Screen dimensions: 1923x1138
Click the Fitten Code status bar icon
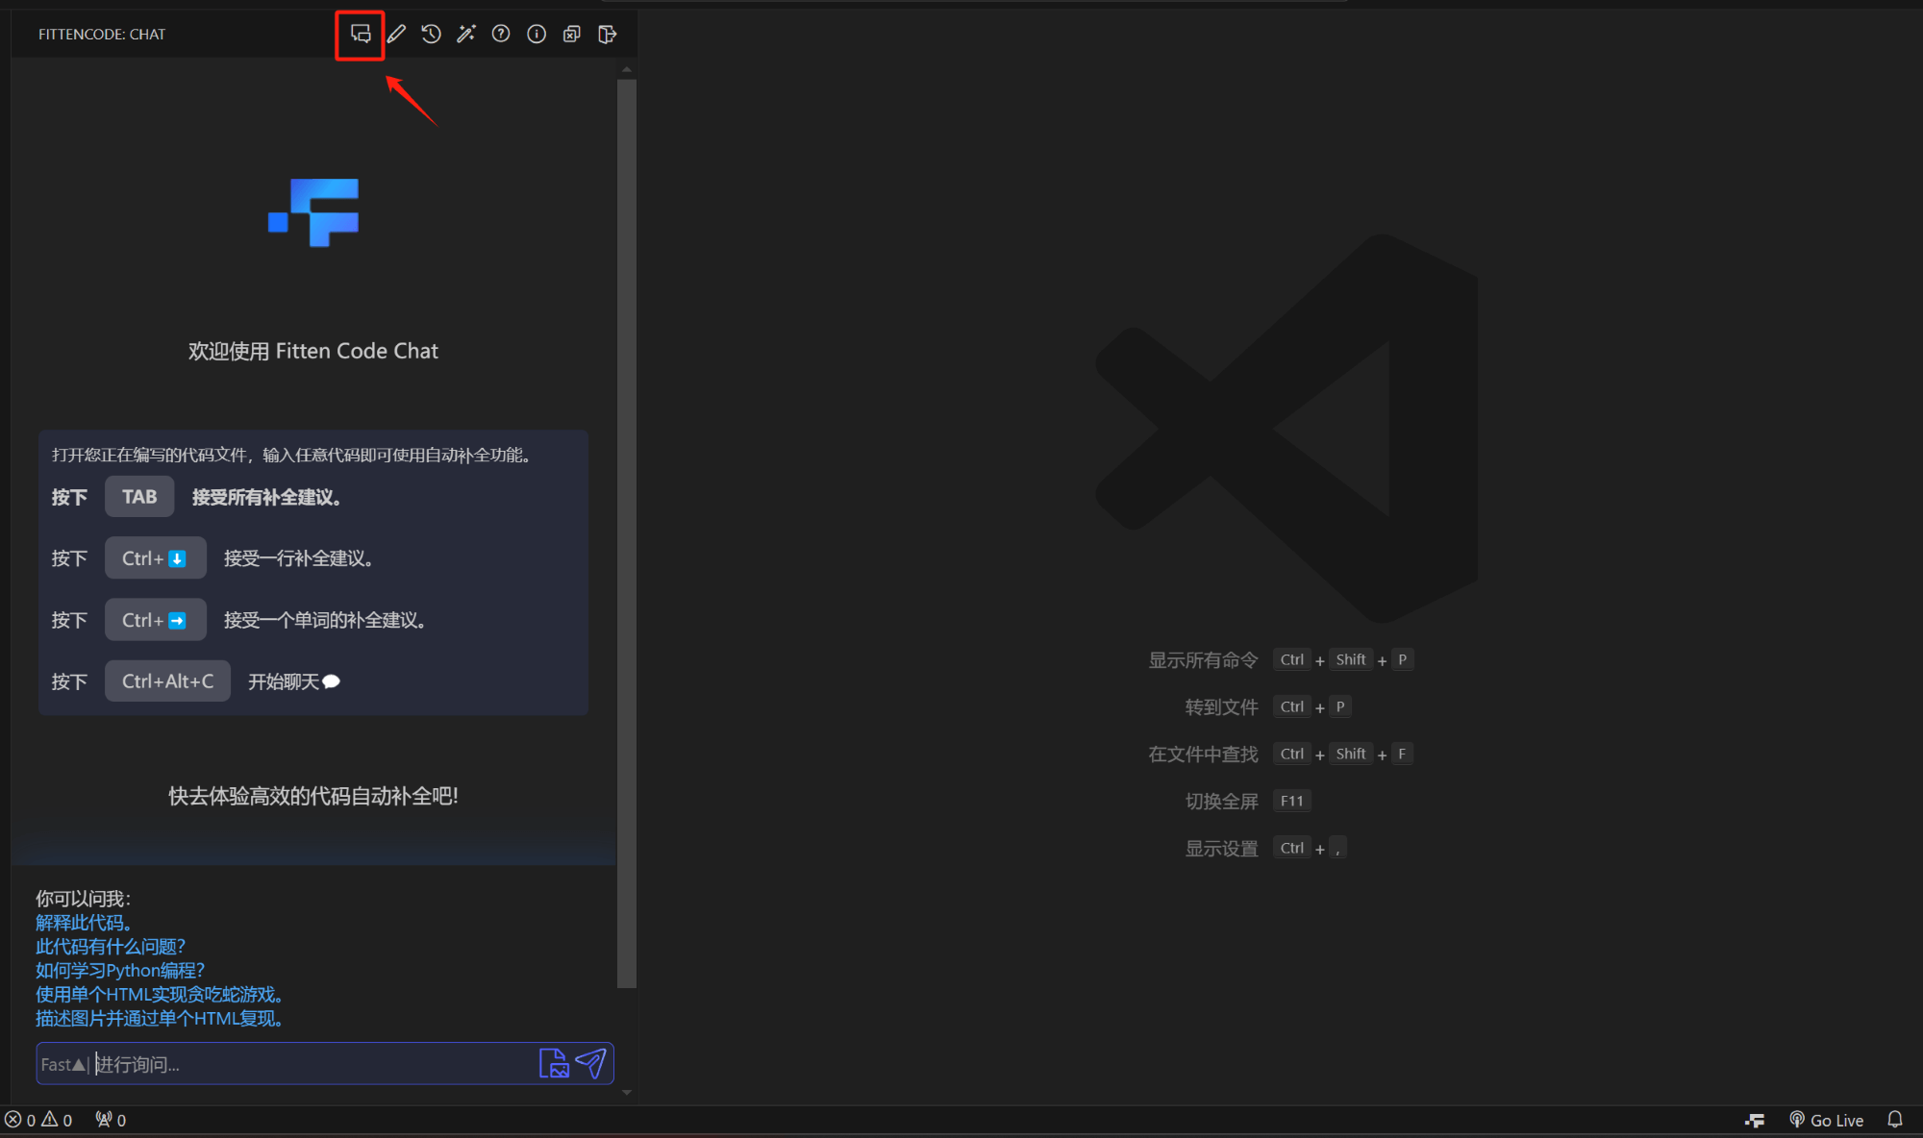pos(1754,1119)
